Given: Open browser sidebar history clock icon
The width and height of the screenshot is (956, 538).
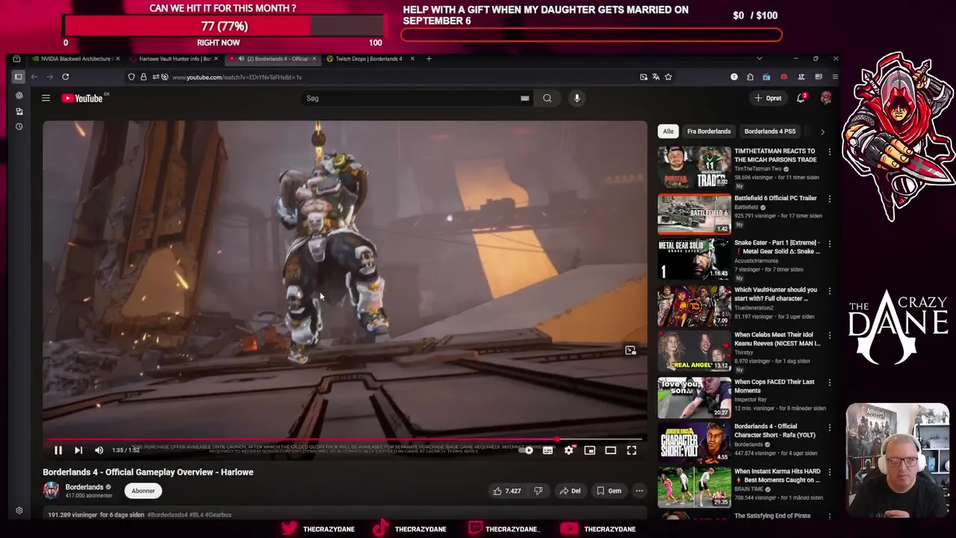Looking at the screenshot, I should [x=19, y=126].
